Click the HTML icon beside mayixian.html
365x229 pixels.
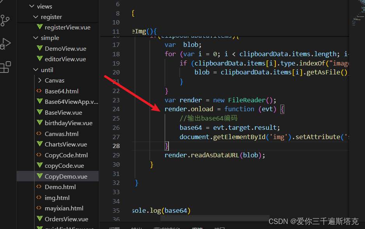[39, 208]
